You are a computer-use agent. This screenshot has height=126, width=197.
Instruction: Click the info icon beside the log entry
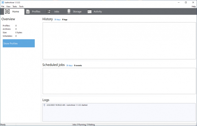[44, 105]
